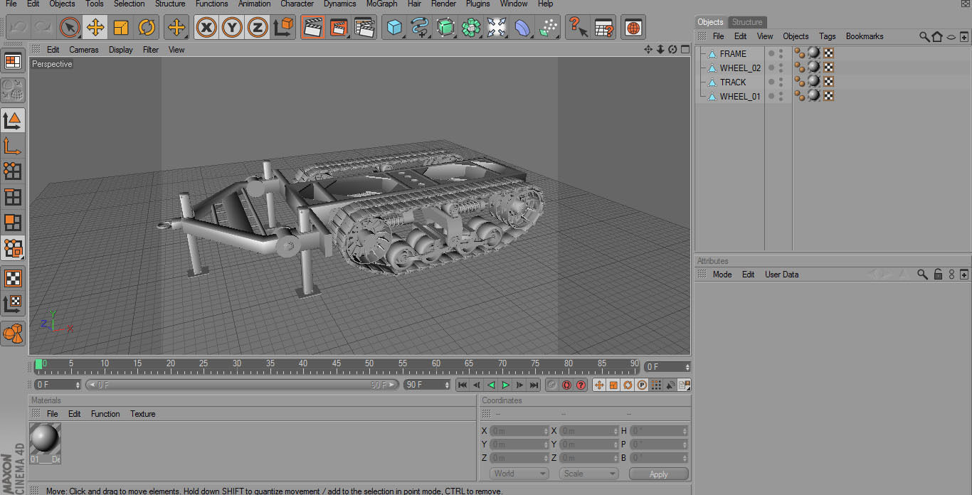
Task: Add an Array modeling object
Action: [471, 28]
